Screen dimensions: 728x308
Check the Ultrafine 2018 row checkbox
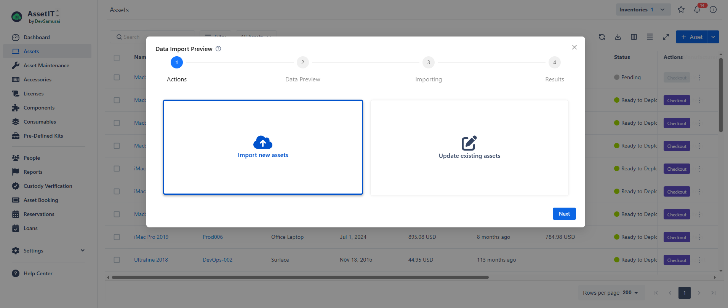click(x=117, y=260)
